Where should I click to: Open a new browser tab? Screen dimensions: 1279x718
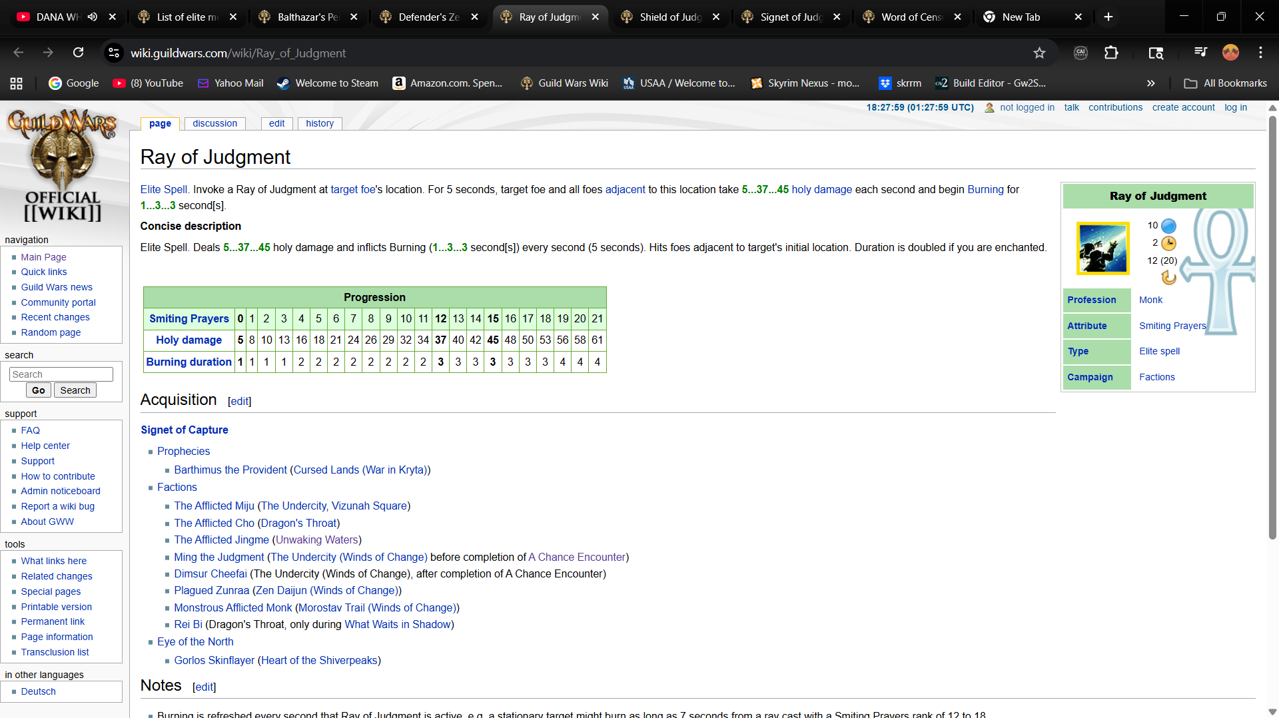pyautogui.click(x=1108, y=17)
